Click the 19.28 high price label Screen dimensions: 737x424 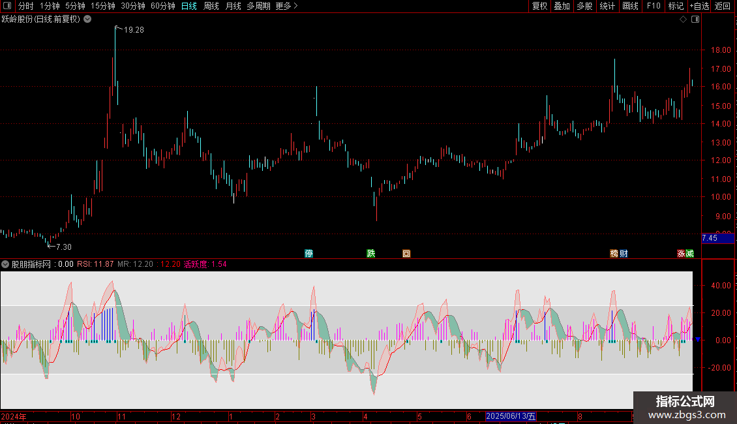134,29
